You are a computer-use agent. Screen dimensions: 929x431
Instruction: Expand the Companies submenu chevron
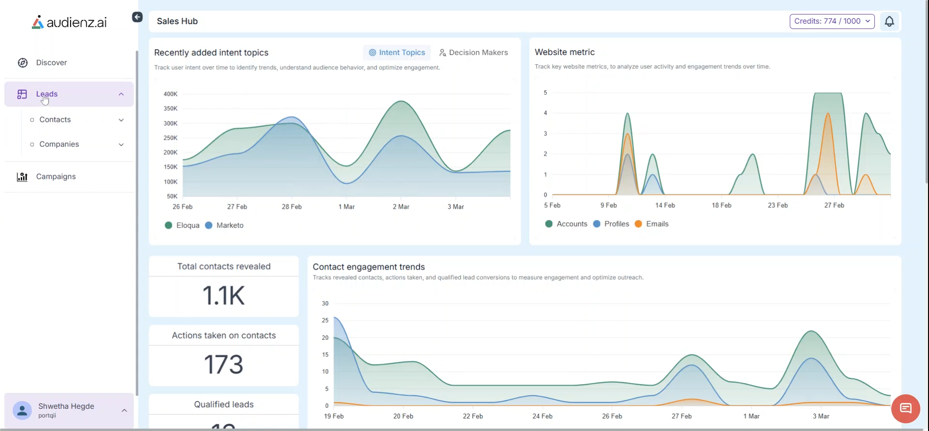pyautogui.click(x=121, y=144)
